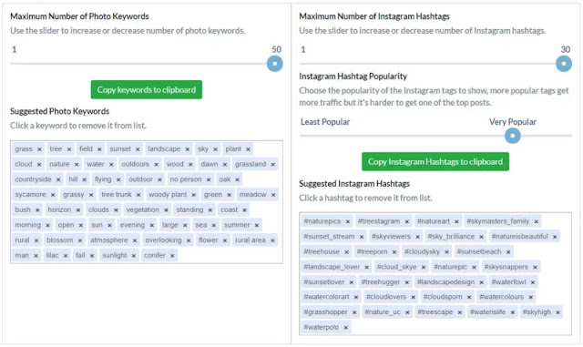Click the photo keywords slider handle
The height and width of the screenshot is (347, 583).
[x=275, y=64]
